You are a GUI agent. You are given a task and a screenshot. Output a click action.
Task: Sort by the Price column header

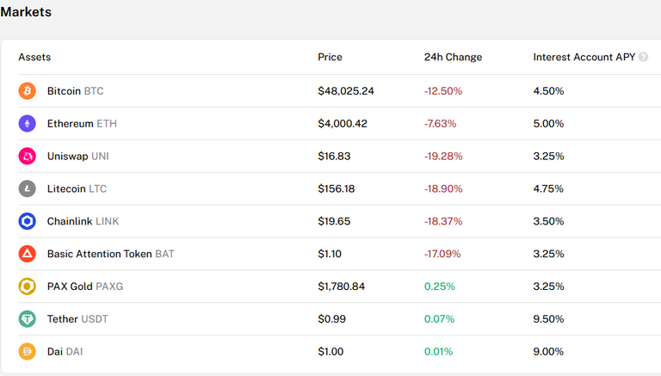click(x=330, y=57)
